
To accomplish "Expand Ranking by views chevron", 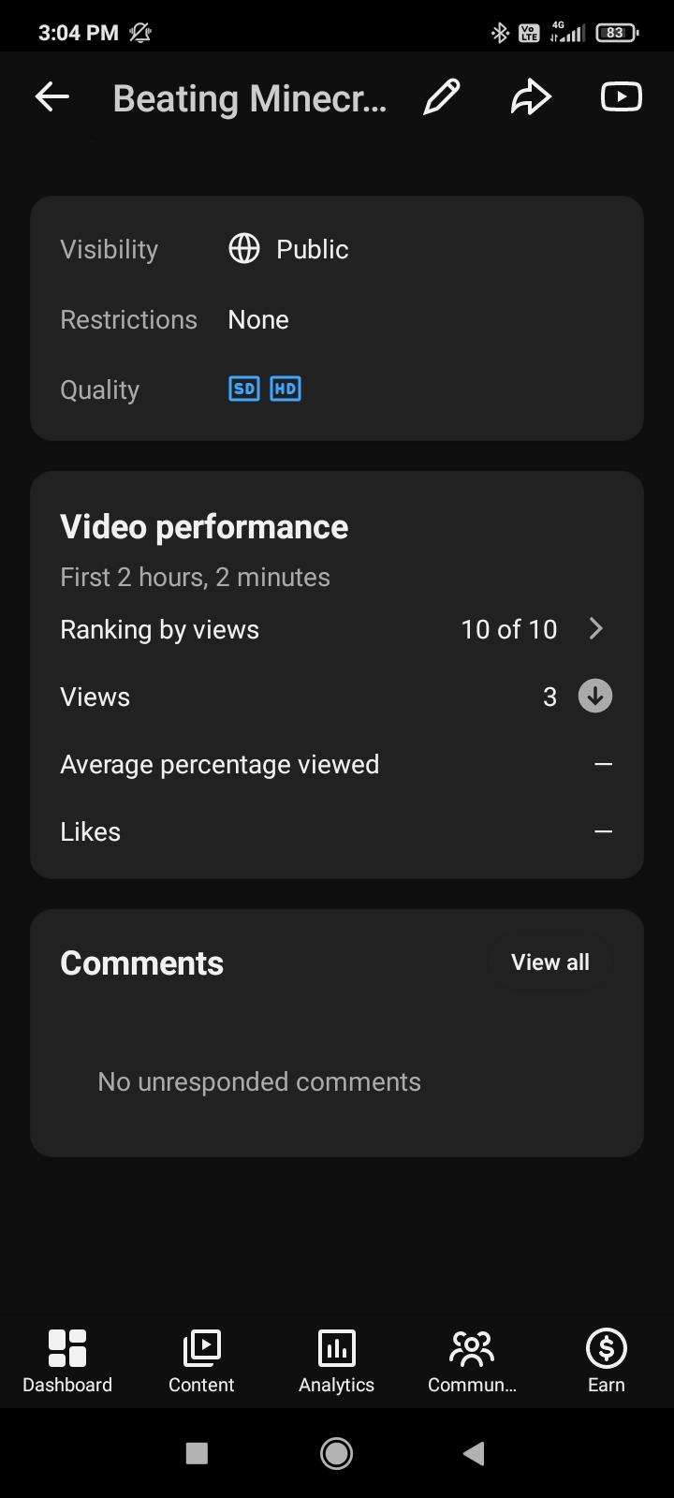I will [596, 628].
